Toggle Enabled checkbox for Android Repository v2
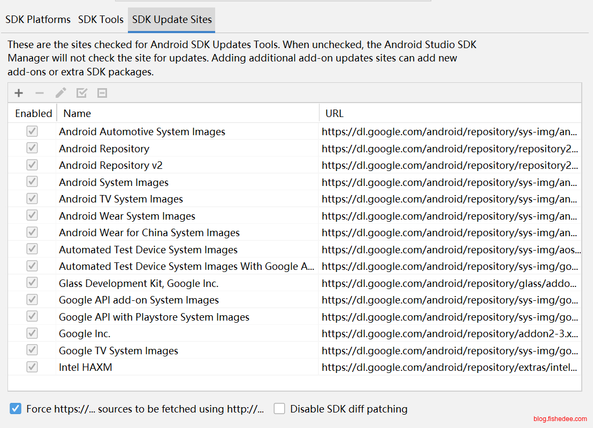 click(32, 165)
